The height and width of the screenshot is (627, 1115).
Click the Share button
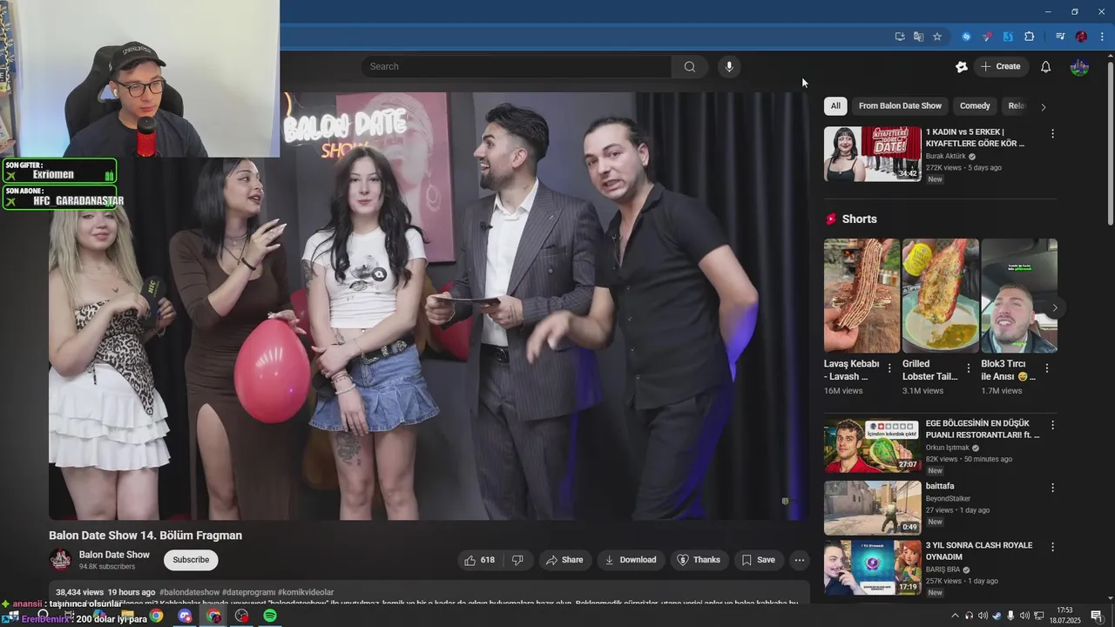[x=564, y=560]
